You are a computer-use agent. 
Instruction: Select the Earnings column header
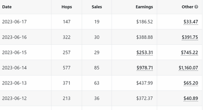(144, 7)
